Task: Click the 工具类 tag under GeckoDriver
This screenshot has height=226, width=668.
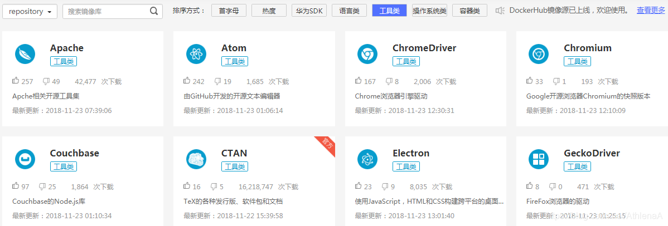Action: 577,166
